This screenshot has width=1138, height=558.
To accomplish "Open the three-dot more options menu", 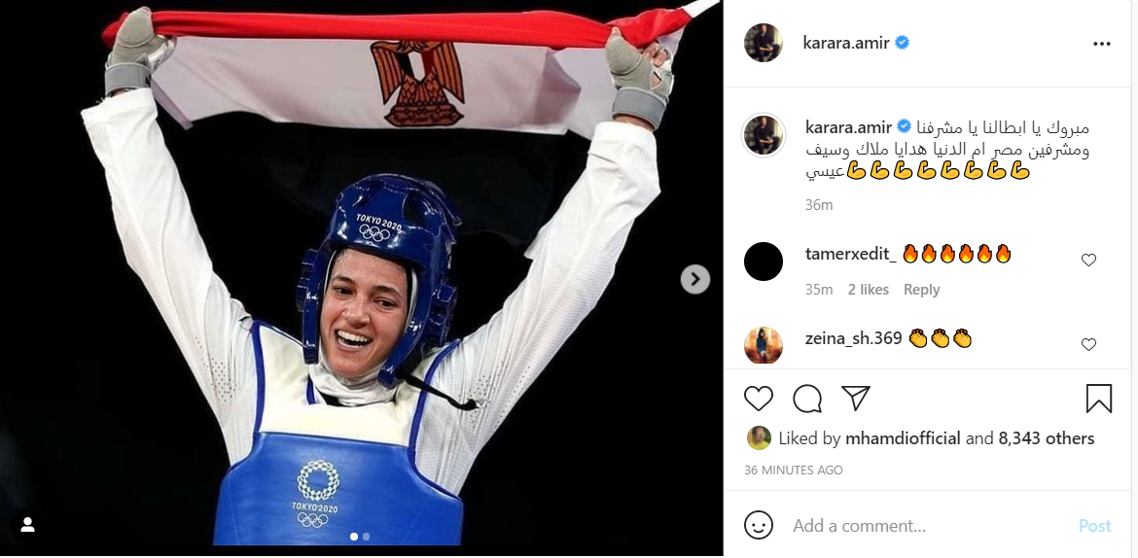I will pos(1102,44).
